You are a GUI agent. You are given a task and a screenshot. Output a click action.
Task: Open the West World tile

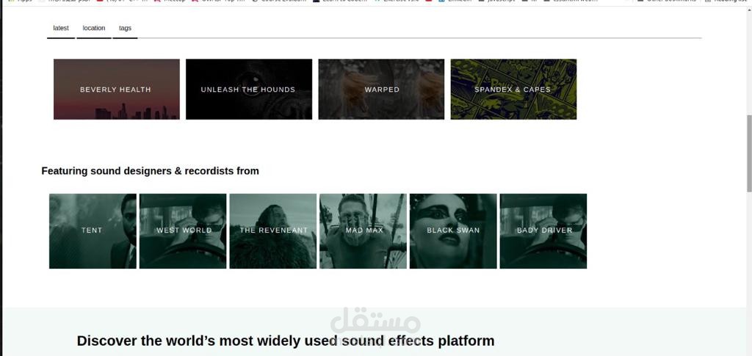coord(183,231)
